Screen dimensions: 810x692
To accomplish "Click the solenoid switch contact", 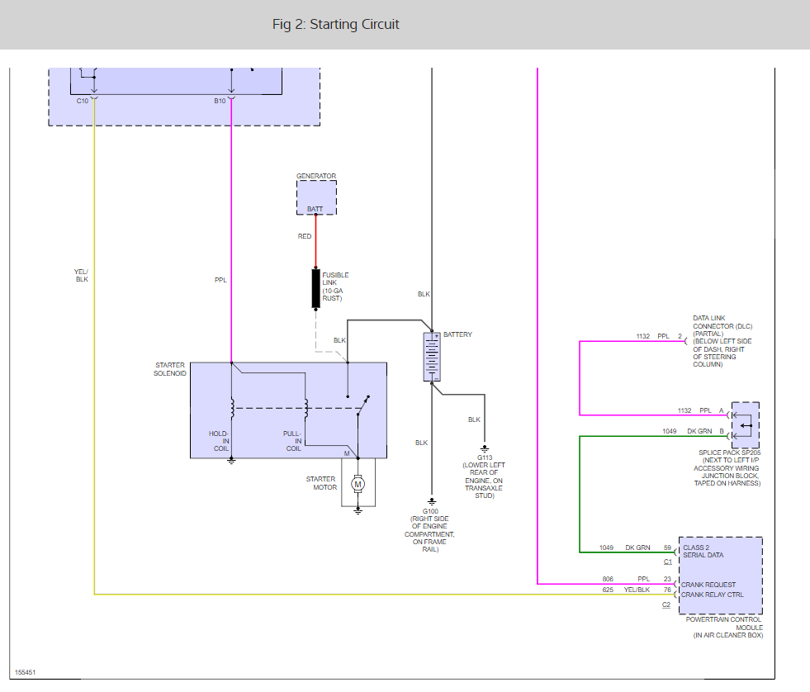I will pyautogui.click(x=362, y=405).
